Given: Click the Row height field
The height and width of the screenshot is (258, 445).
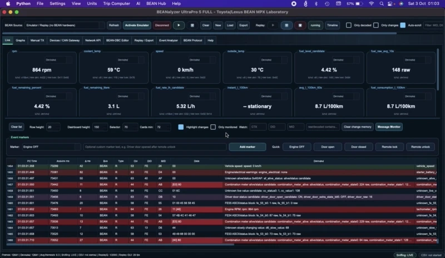Looking at the screenshot, I should (x=53, y=127).
